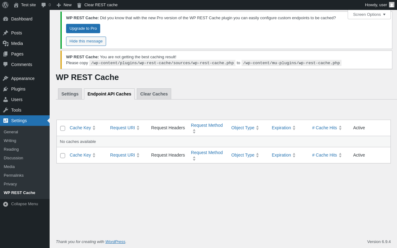Image resolution: width=397 pixels, height=248 pixels.
Task: Click the Collapse Menu arrow icon
Action: [x=6, y=204]
